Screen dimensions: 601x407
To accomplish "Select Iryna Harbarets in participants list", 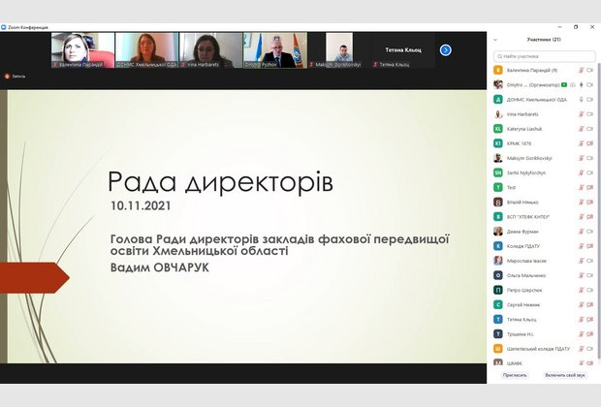I will 523,113.
